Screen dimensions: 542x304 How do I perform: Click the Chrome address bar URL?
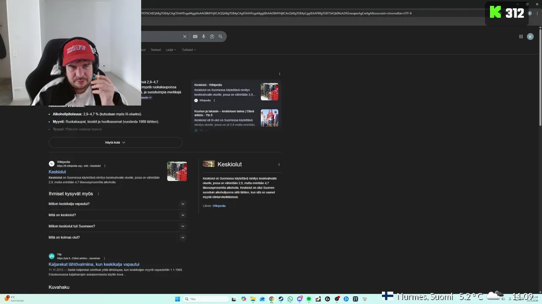pos(276,13)
